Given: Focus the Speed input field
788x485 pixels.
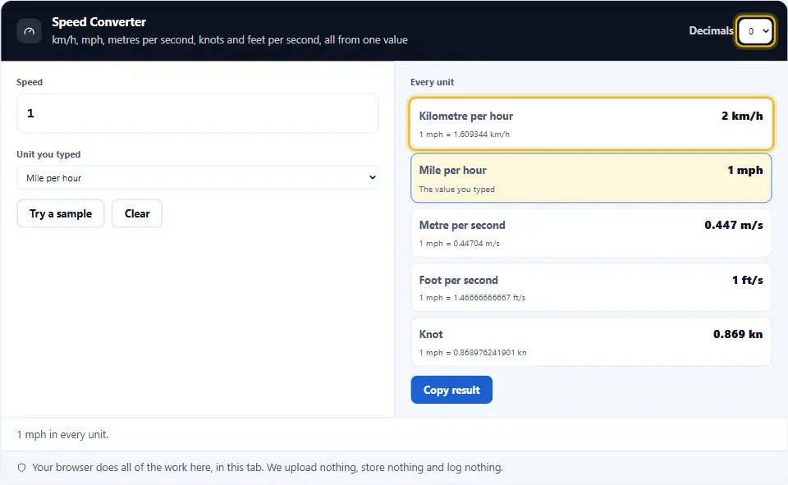Looking at the screenshot, I should click(x=198, y=113).
